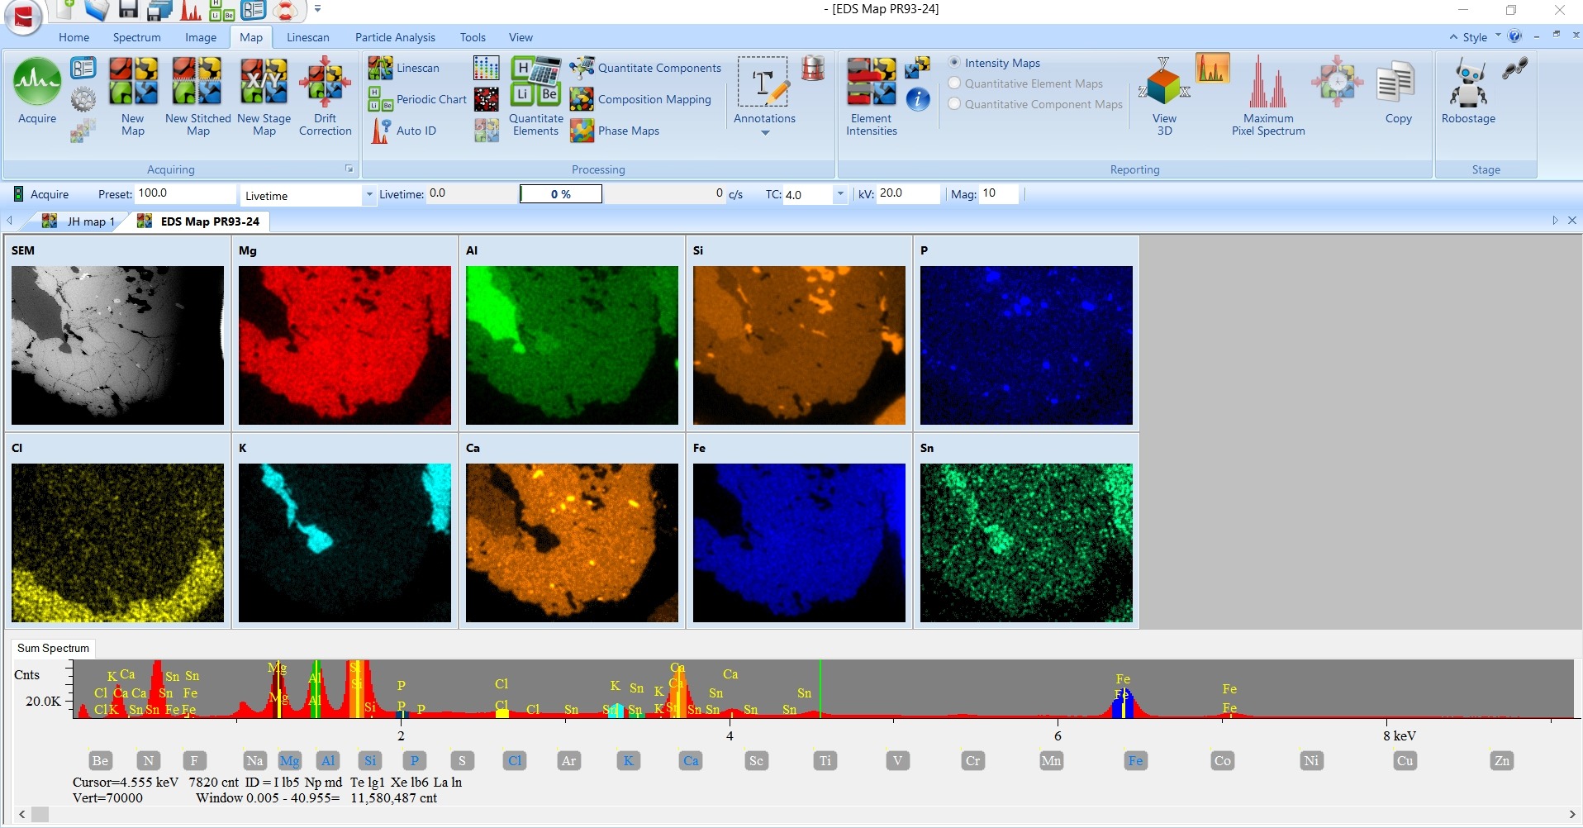Switch to the Linescan ribbon tab

[x=307, y=37]
